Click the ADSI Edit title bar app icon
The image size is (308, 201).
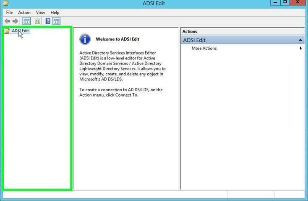(6, 3)
